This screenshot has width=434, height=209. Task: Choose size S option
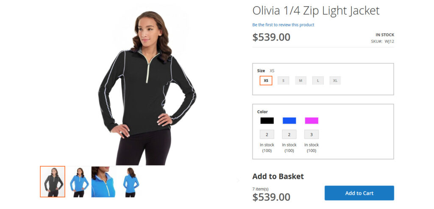click(283, 80)
